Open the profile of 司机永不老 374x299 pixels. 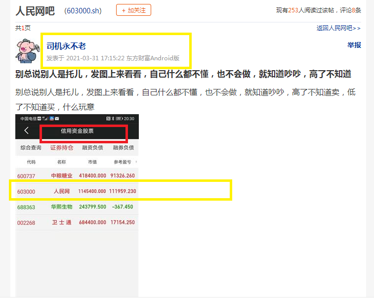coord(66,46)
